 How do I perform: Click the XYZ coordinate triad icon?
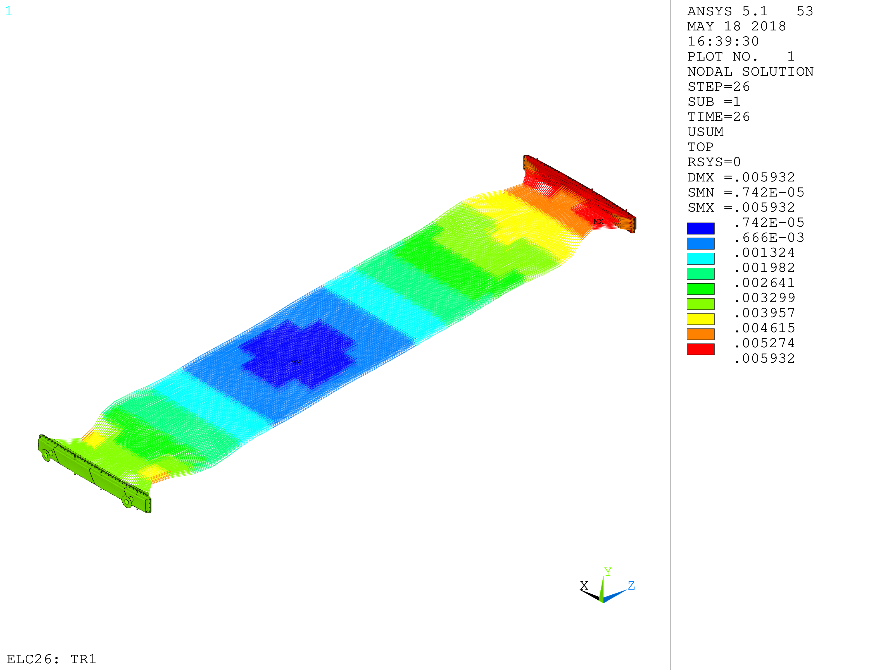coord(607,585)
